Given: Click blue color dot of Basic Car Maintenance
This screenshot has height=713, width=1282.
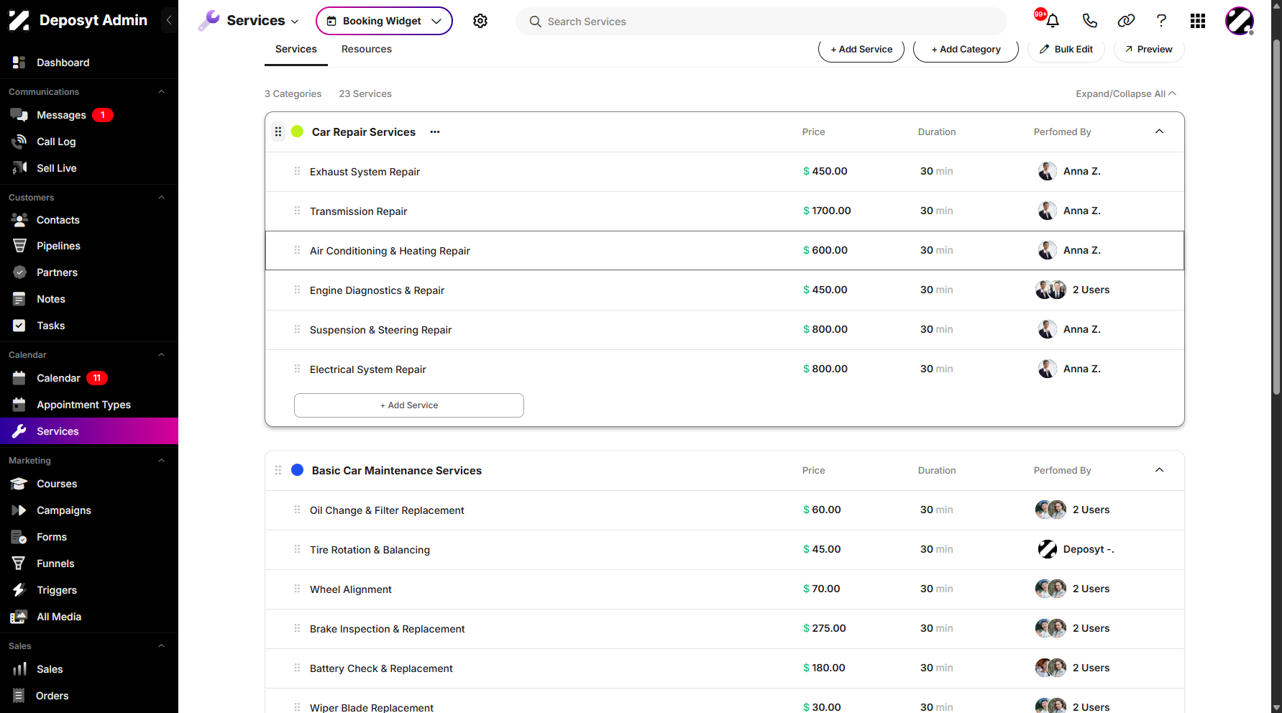Looking at the screenshot, I should click(297, 470).
